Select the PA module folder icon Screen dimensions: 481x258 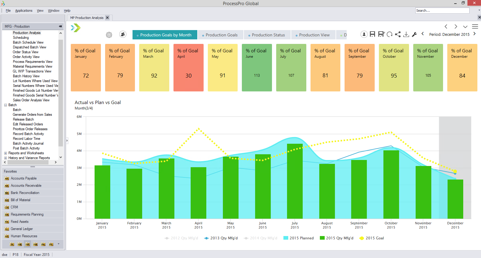43,244
